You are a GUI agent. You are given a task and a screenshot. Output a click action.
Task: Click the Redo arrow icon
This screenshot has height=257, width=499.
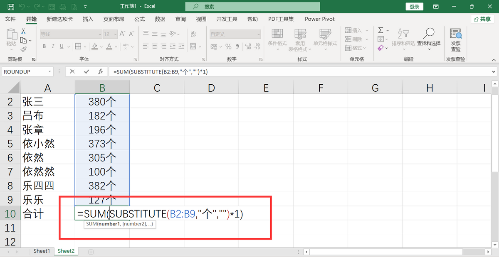coord(37,7)
